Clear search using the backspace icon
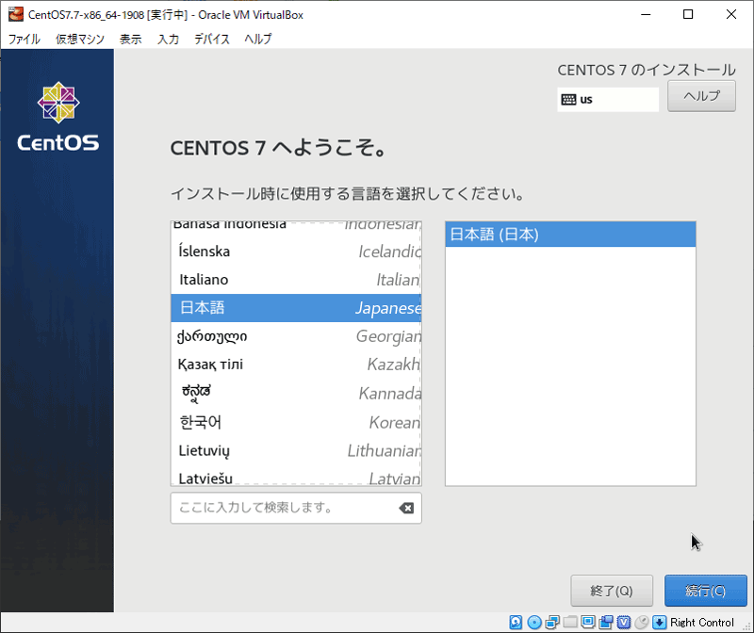 tap(405, 508)
